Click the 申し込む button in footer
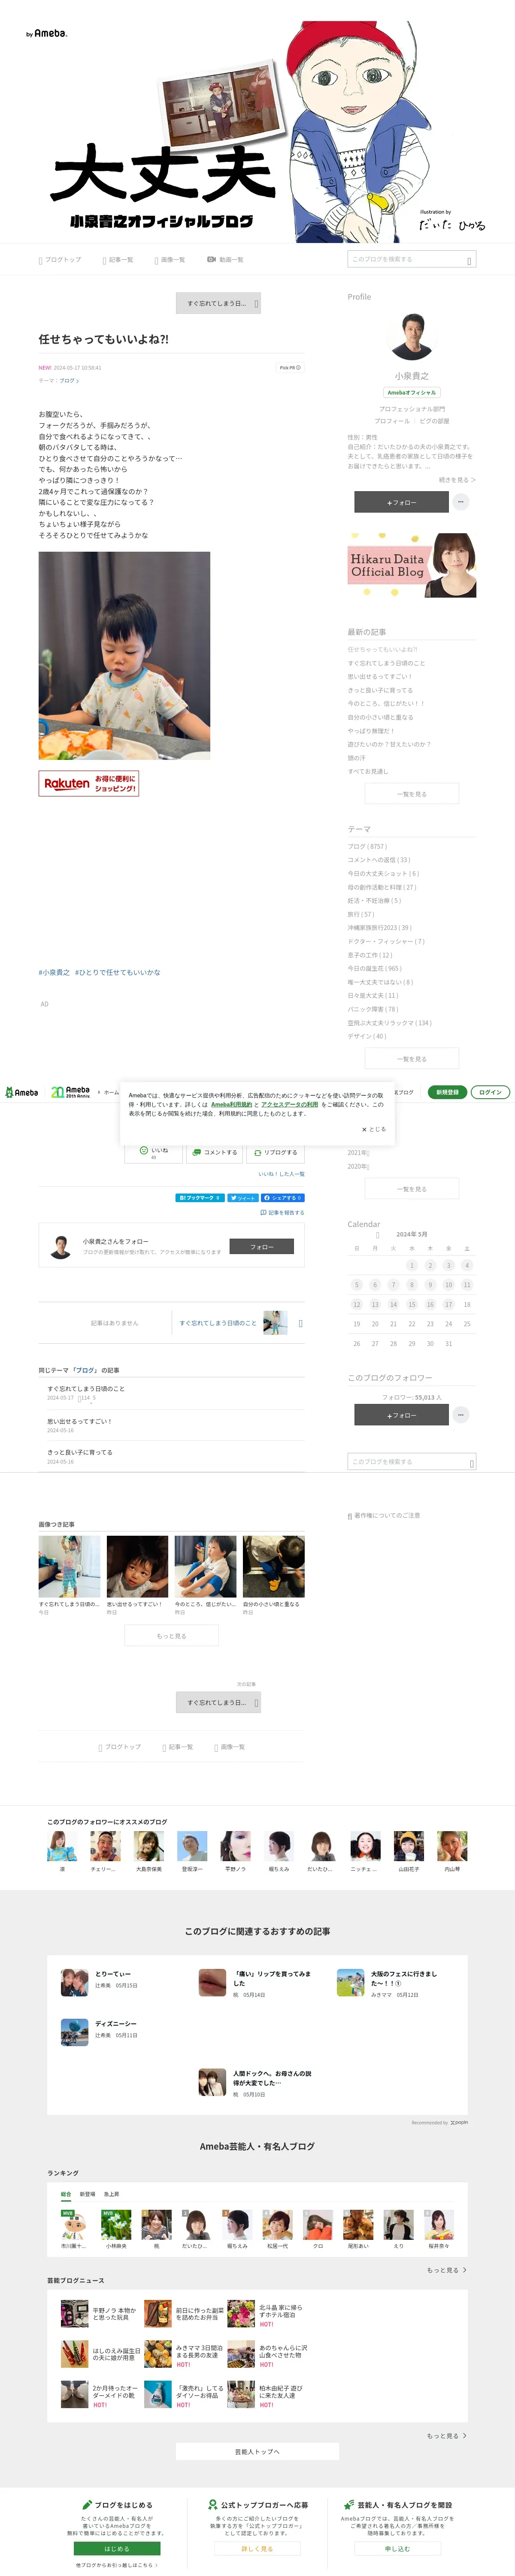Screen dimensions: 515x2576 pos(397,2548)
